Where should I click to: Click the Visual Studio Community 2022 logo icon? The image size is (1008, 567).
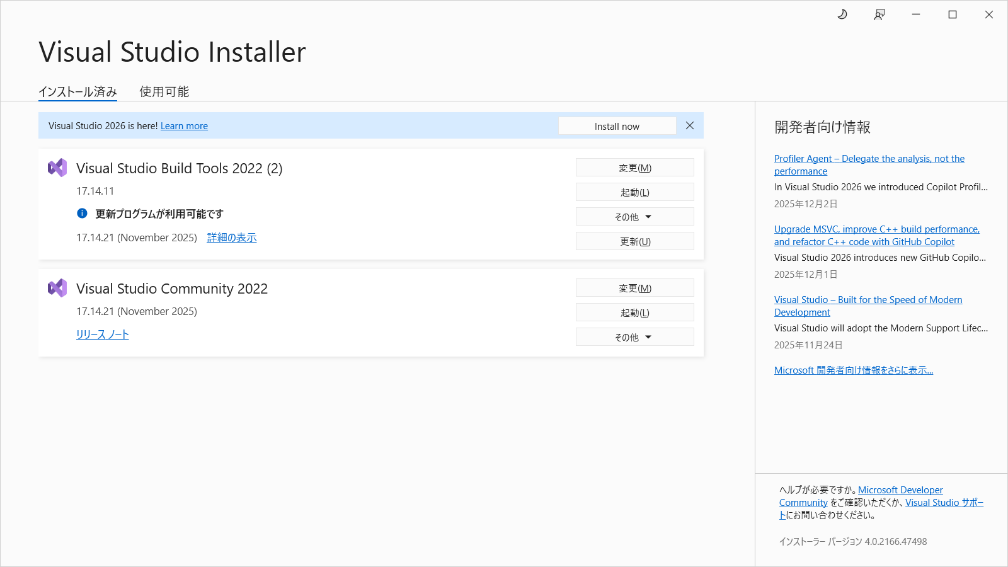[57, 288]
